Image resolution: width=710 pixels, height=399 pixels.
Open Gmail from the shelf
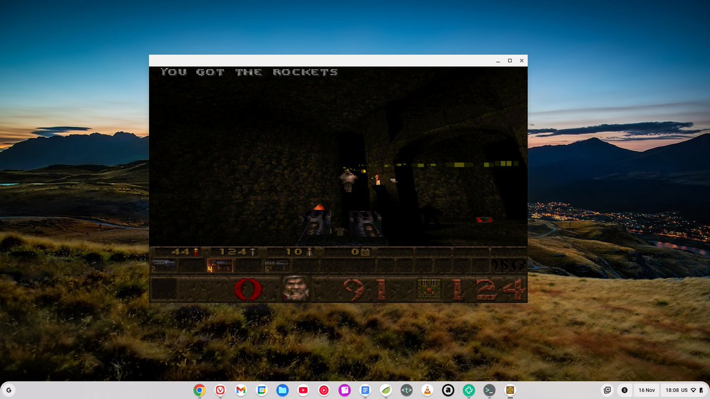click(x=241, y=390)
